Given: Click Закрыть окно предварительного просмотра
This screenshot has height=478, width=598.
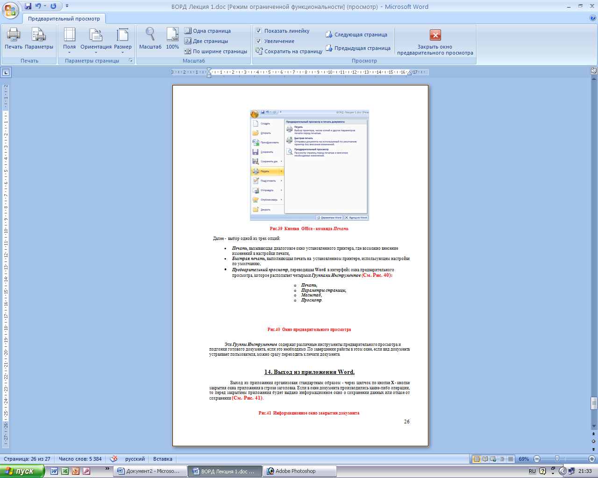Looking at the screenshot, I should pos(435,42).
